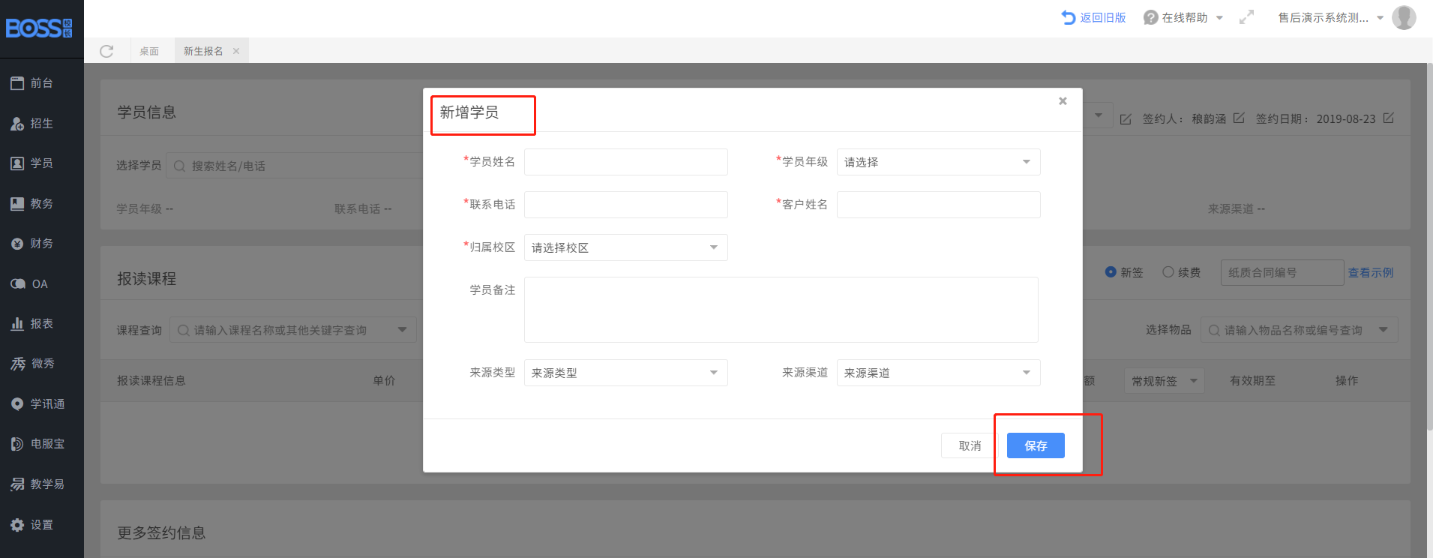Viewport: 1433px width, 558px height.
Task: Click the BOSS logo
Action: tap(39, 28)
